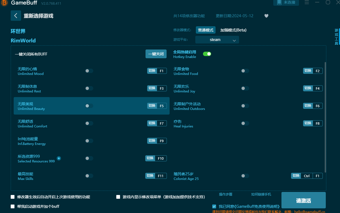Open 如何链接手机 phone link help
340x213 pixels.
point(261,194)
